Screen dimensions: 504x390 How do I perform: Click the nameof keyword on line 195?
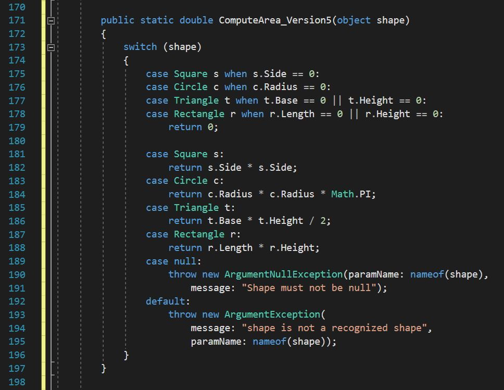(x=269, y=342)
